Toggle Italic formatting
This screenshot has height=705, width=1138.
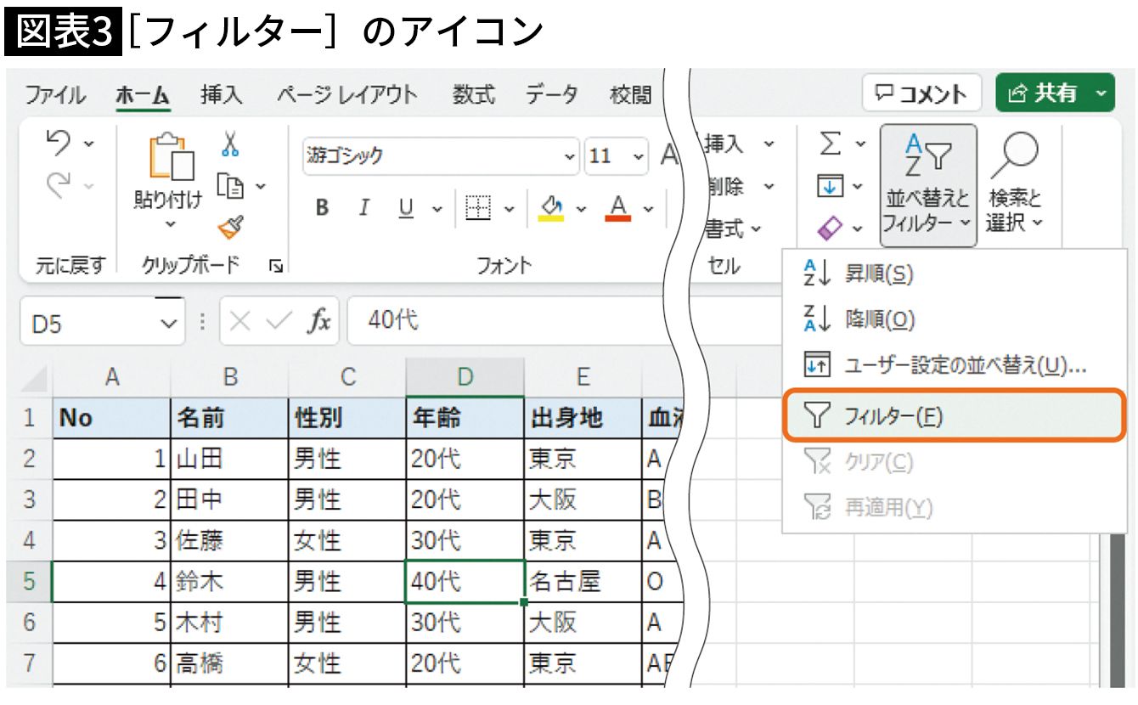(364, 208)
